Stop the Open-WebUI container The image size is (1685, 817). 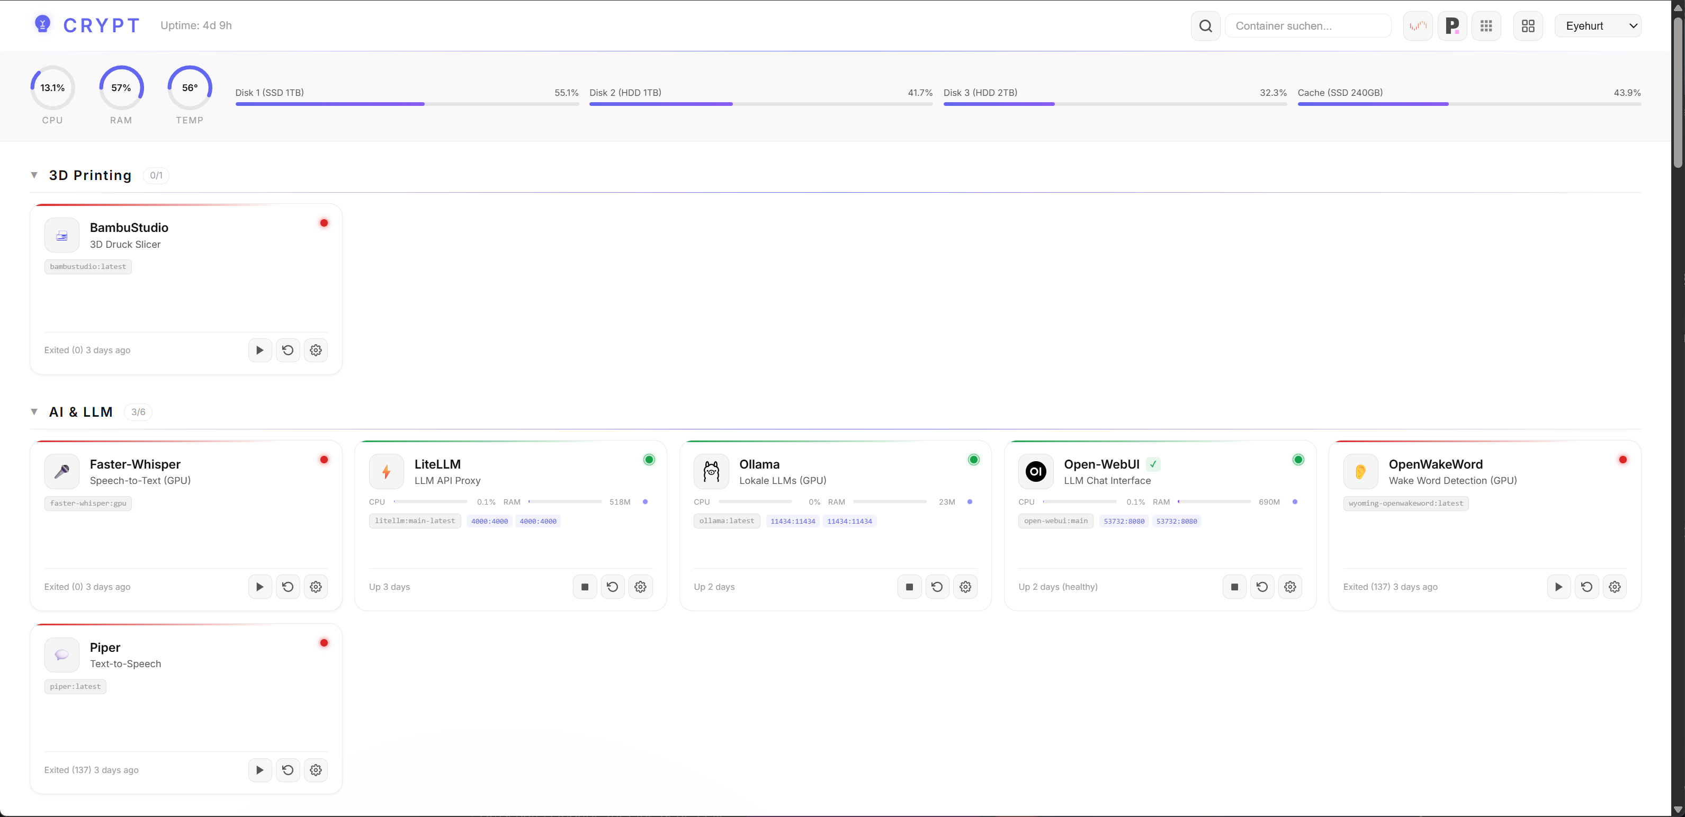pos(1234,587)
